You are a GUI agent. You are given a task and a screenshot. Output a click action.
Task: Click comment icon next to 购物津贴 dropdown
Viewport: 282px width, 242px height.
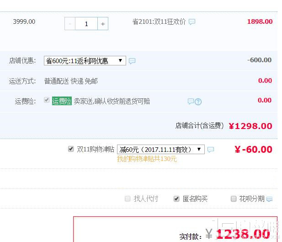point(211,150)
